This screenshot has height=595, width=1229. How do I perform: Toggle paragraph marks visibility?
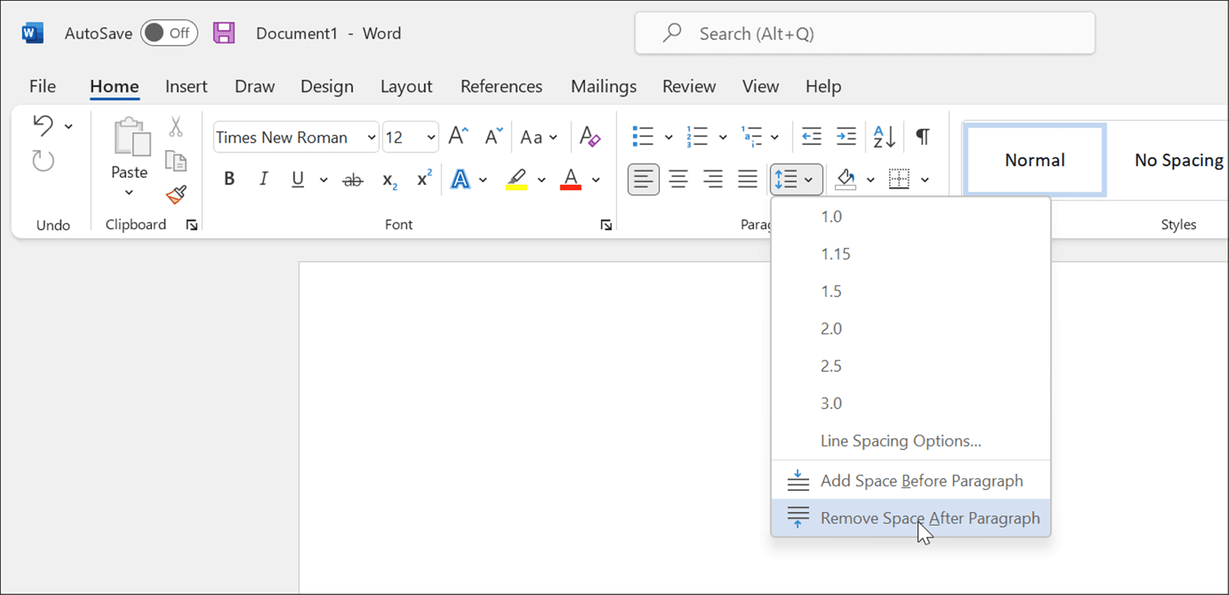point(921,137)
